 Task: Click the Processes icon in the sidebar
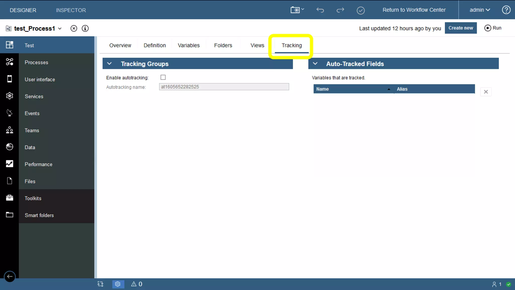[x=10, y=62]
